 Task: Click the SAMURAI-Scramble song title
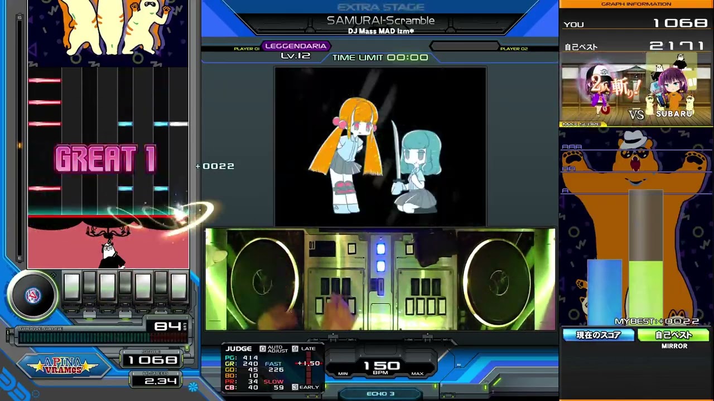tap(380, 21)
